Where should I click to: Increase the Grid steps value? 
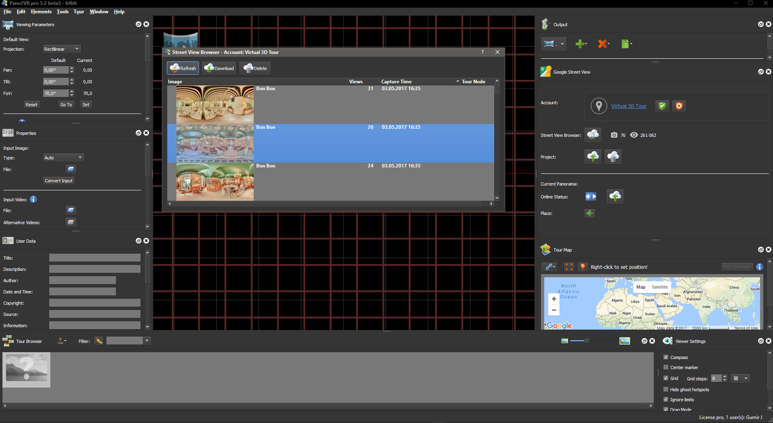click(x=725, y=376)
